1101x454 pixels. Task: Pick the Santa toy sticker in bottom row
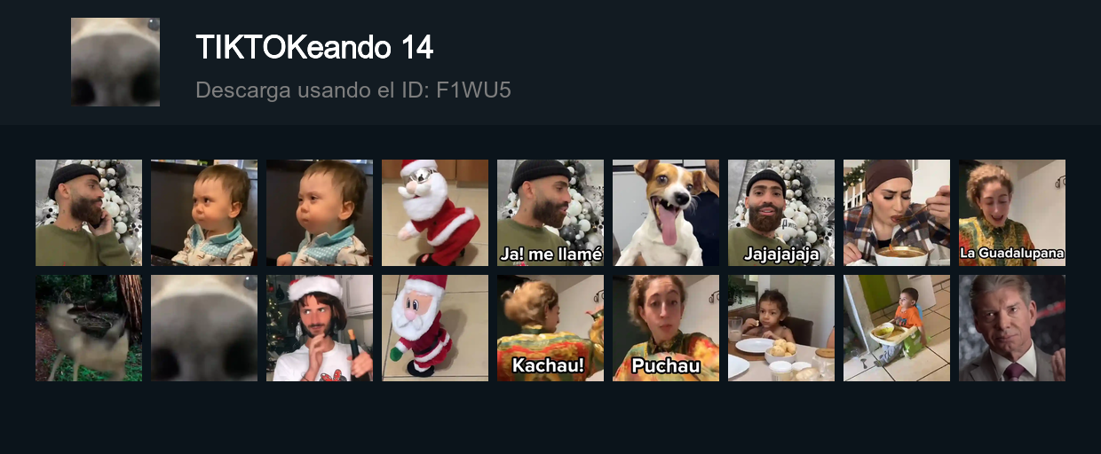[x=435, y=328]
